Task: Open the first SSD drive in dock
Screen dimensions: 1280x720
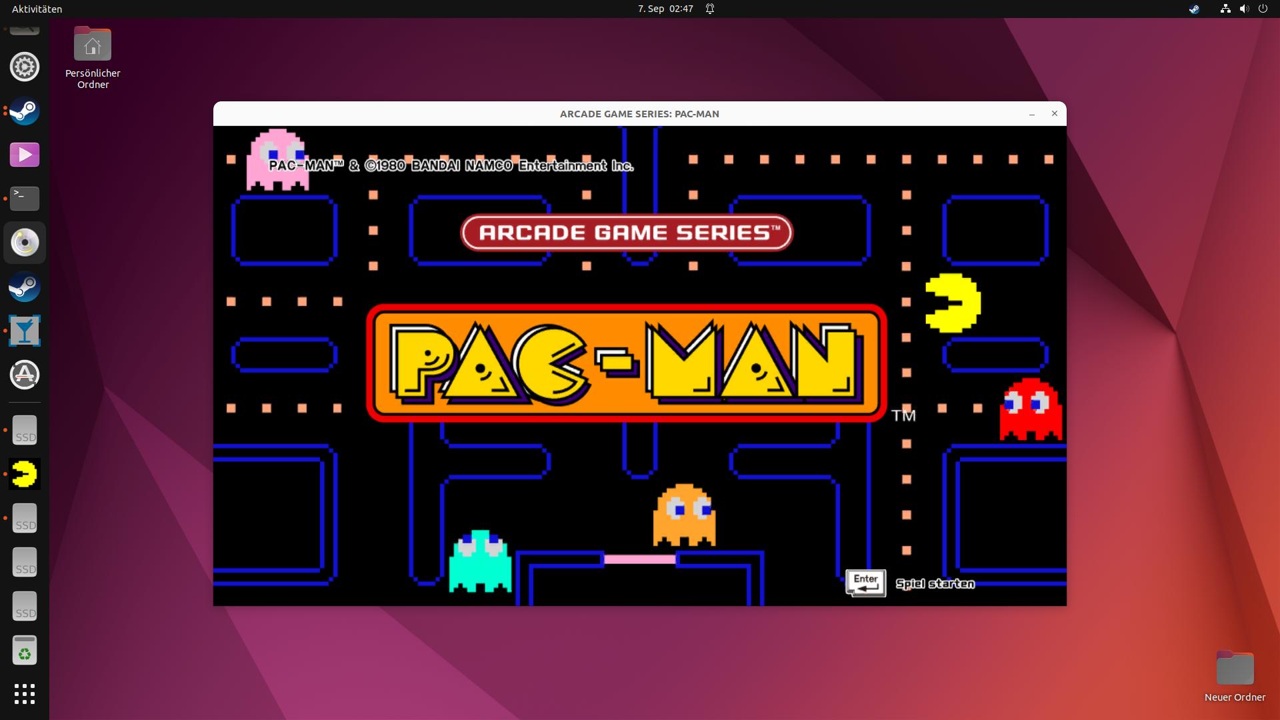Action: tap(25, 430)
